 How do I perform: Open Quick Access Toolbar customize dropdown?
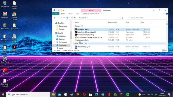coord(64,10)
